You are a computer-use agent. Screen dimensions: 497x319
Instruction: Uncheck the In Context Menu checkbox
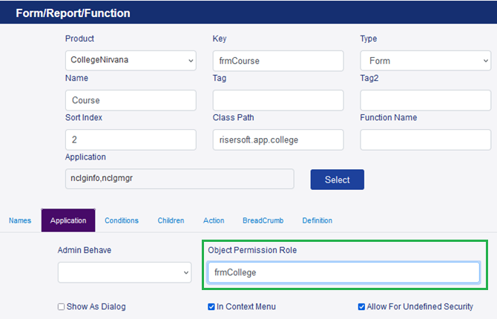[x=211, y=306]
